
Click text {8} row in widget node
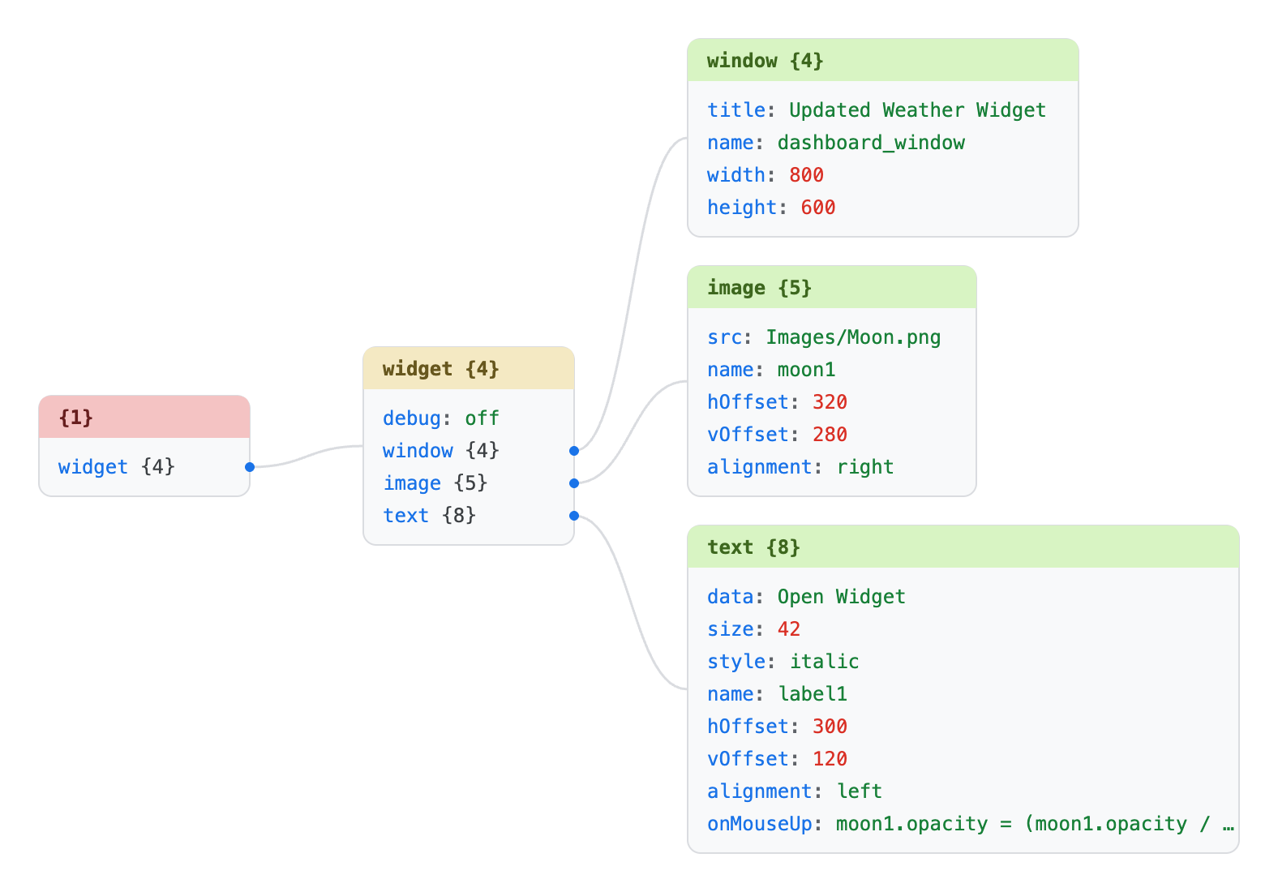(x=469, y=516)
